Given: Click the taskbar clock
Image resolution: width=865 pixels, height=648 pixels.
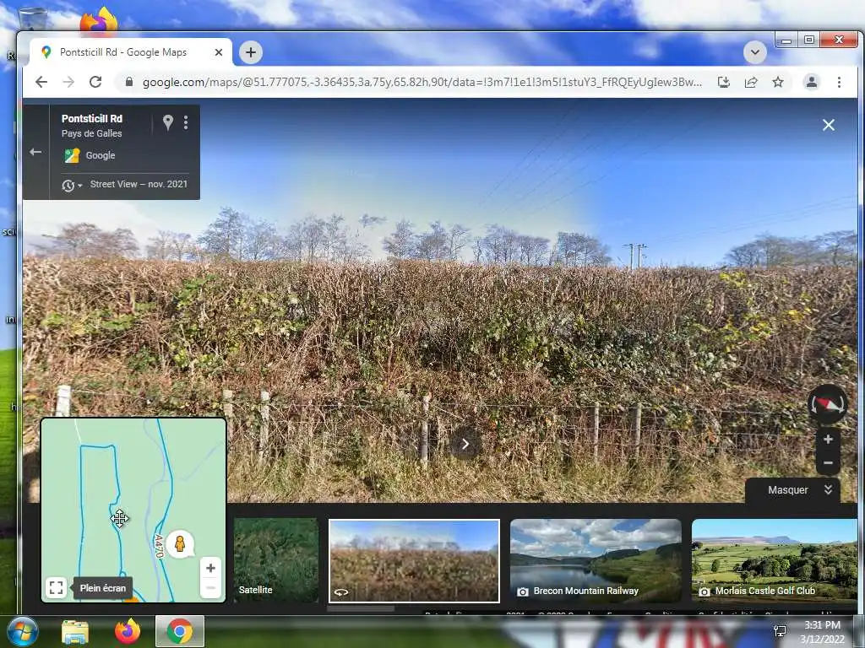Looking at the screenshot, I should coord(823,632).
